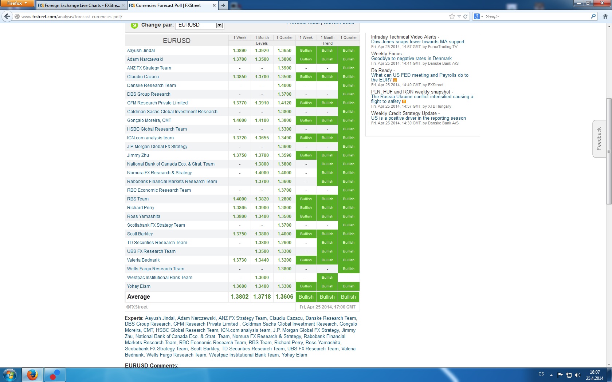The height and width of the screenshot is (382, 612).
Task: Show hidden system tray icons arrow
Action: coord(551,375)
